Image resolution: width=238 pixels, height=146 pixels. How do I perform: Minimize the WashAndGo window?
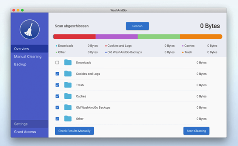[18, 10]
